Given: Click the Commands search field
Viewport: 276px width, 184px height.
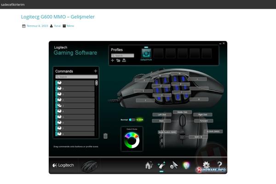Looking at the screenshot, I should 76,77.
